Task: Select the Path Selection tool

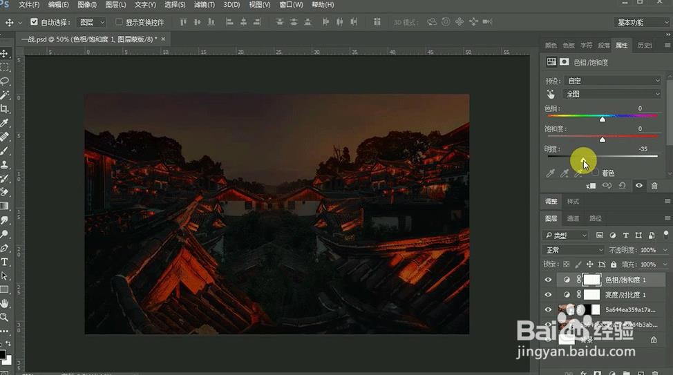Action: (4, 276)
